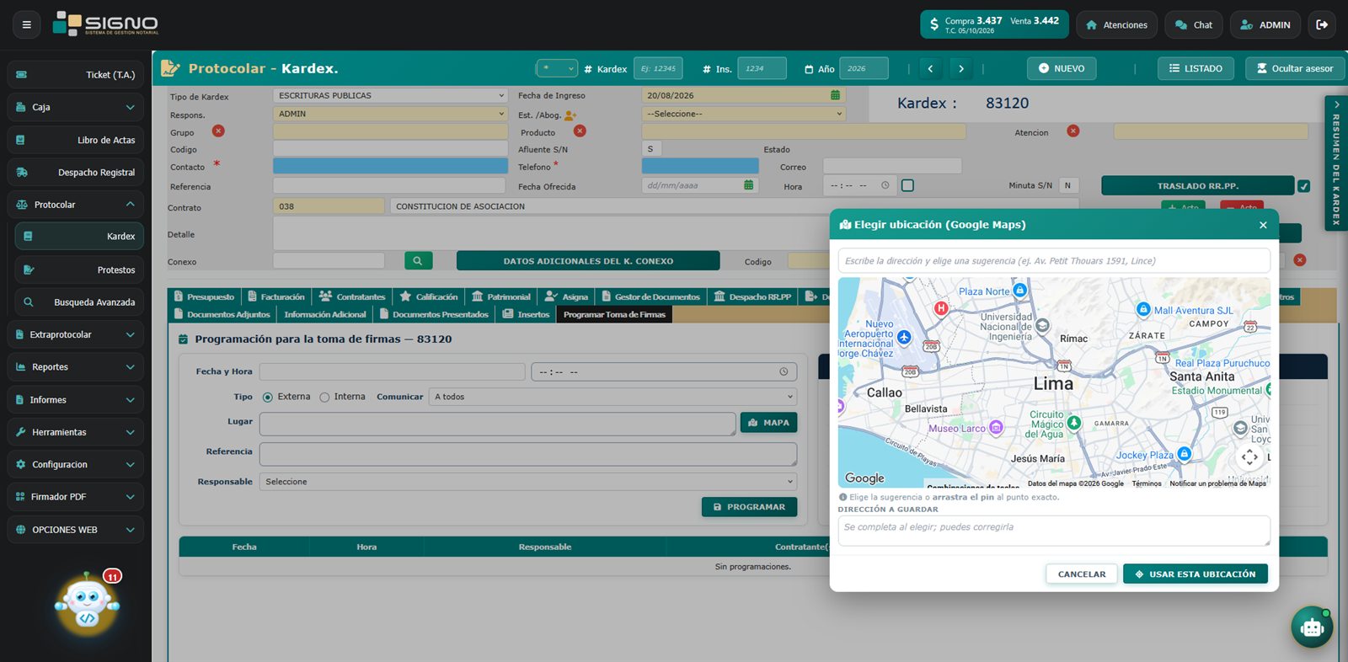Open the Protestos sidebar item
Screen dimensions: 1348x662
tap(79, 270)
